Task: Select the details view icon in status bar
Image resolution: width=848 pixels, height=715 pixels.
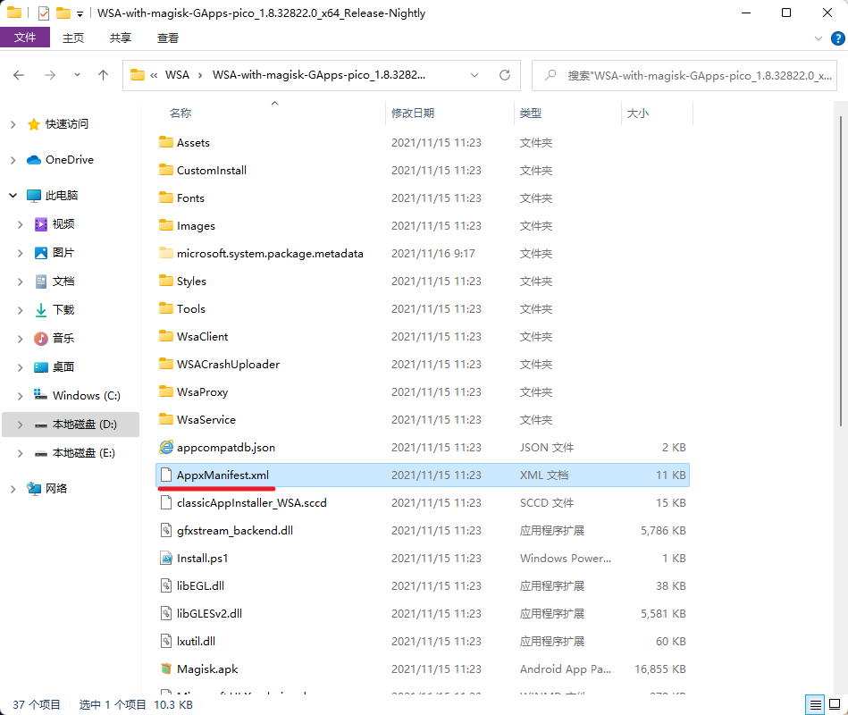Action: pos(814,704)
